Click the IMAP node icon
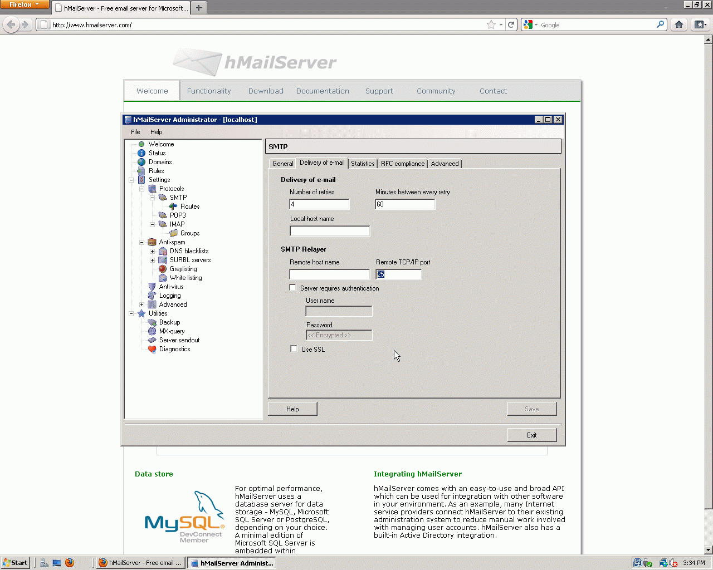This screenshot has width=713, height=570. [163, 224]
